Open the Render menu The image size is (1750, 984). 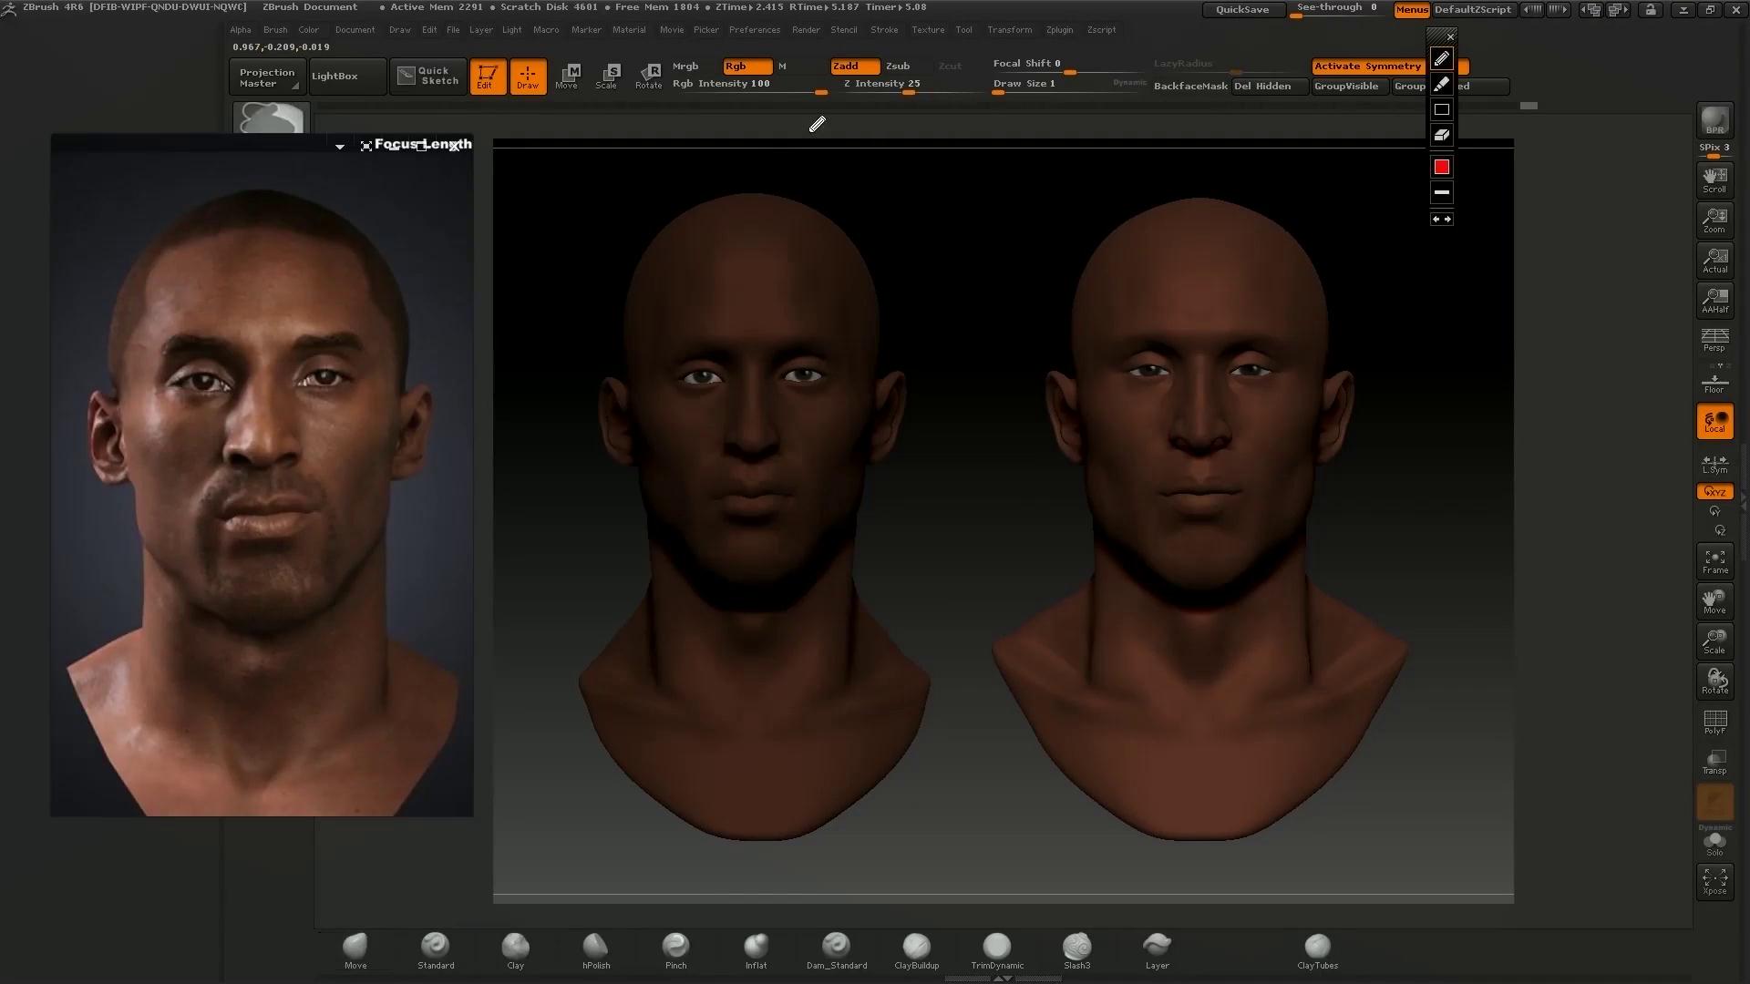click(x=806, y=30)
